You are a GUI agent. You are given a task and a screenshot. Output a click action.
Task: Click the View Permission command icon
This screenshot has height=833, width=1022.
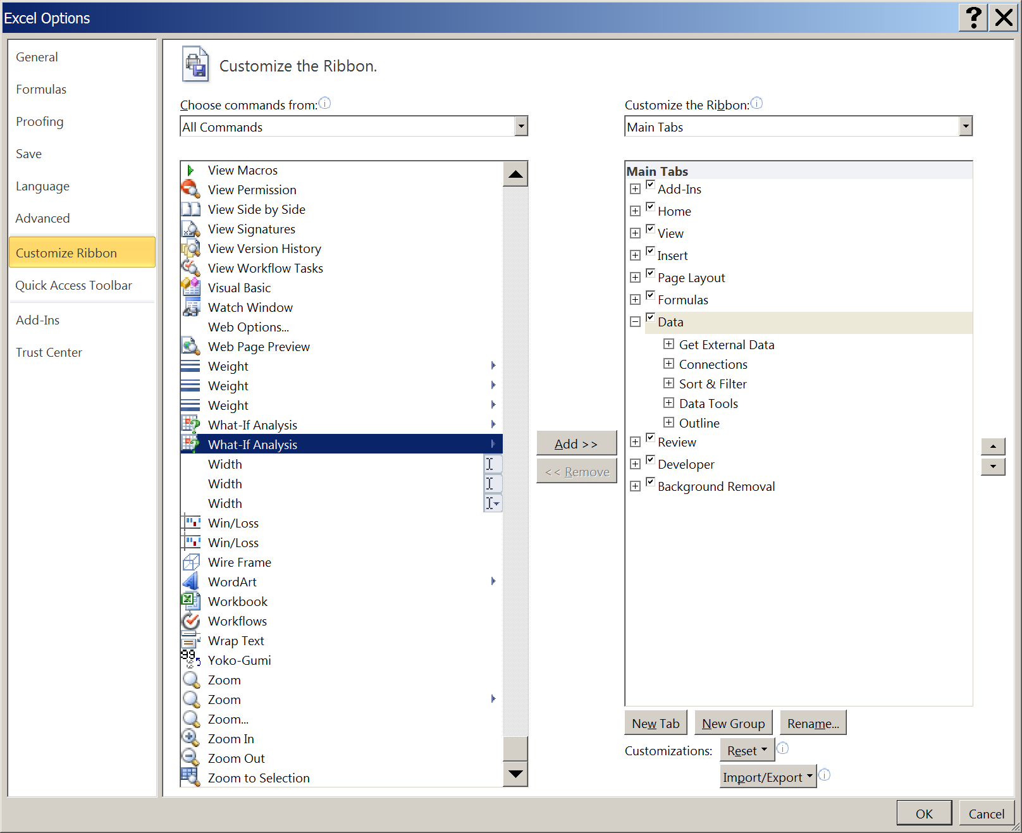[x=190, y=190]
